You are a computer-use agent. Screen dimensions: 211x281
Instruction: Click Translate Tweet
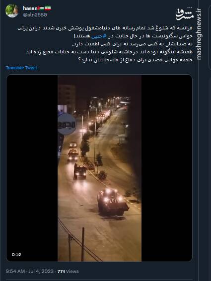pos(21,68)
